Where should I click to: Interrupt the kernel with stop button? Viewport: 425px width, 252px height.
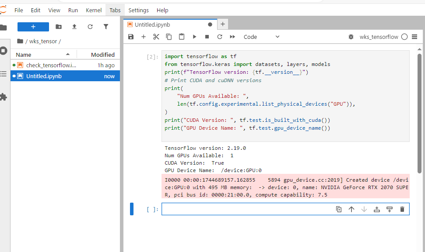(207, 37)
